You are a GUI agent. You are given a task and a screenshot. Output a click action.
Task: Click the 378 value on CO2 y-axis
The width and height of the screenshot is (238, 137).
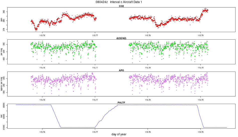4,29
